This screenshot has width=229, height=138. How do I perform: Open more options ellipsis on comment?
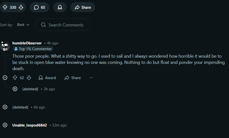91,78
